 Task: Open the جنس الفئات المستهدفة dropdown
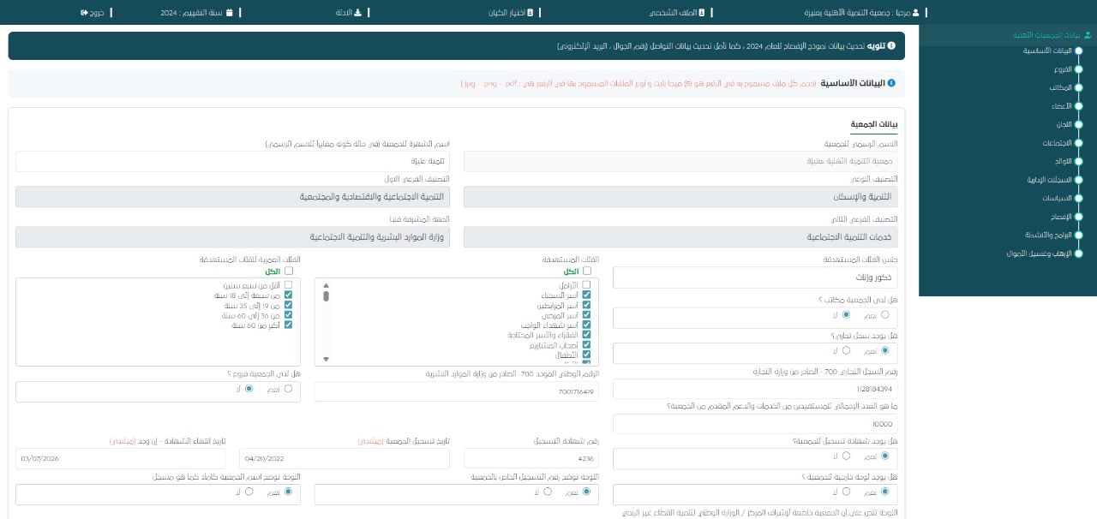tap(754, 277)
